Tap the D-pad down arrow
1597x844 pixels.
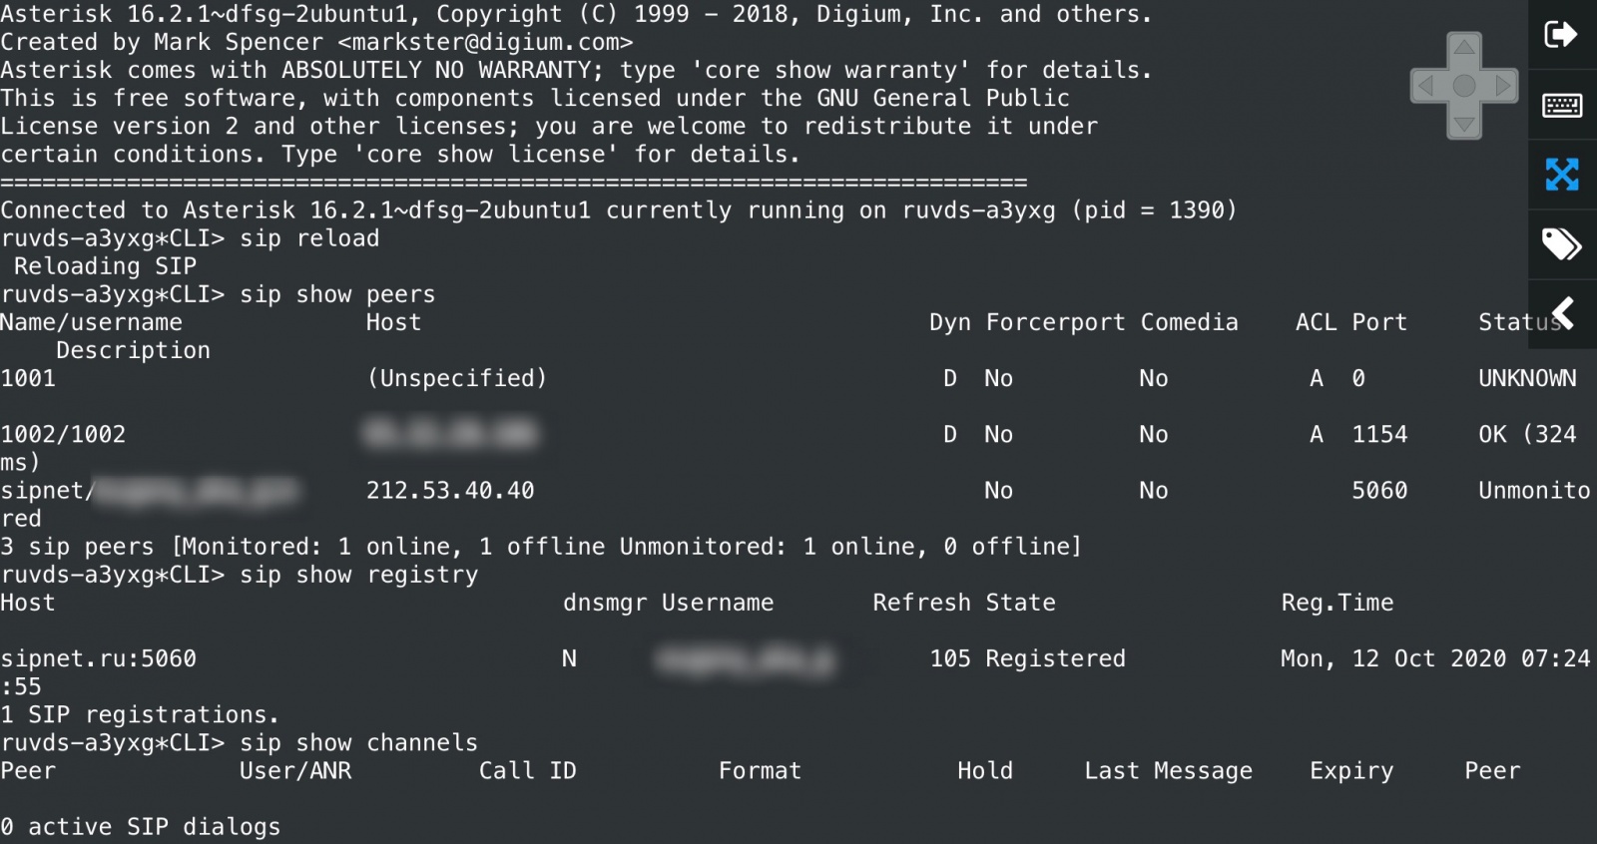1464,125
